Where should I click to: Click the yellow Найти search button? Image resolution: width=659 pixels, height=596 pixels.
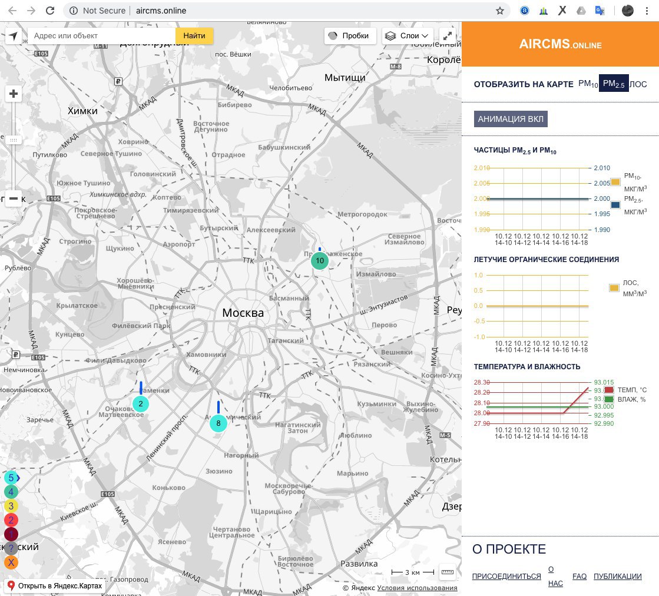[x=194, y=36]
